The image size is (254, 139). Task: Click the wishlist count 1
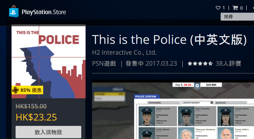tap(224, 8)
